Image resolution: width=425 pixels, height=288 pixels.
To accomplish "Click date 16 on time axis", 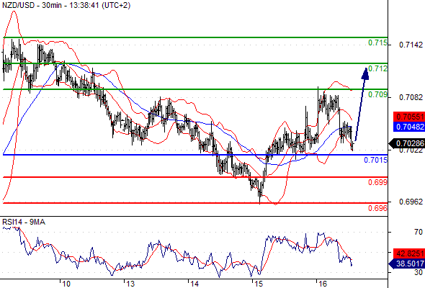I will pos(322,284).
